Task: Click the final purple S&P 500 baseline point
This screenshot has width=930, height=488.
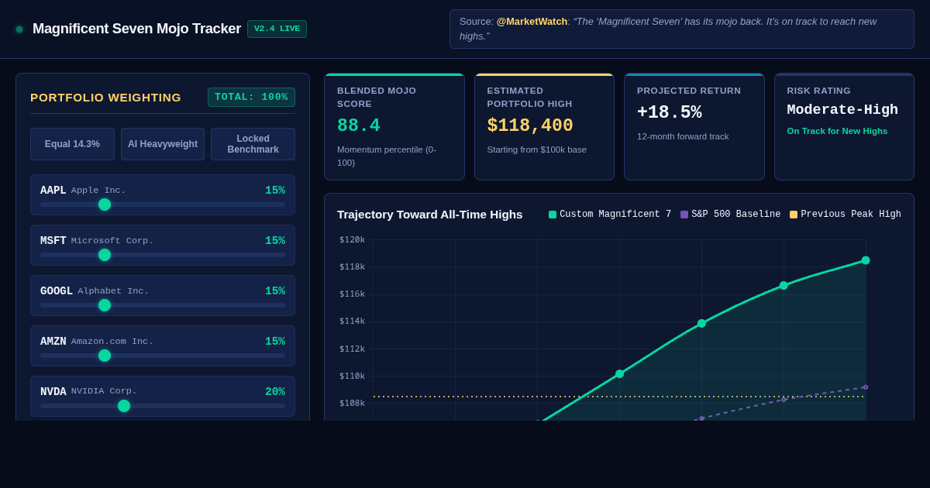Action: (x=866, y=387)
